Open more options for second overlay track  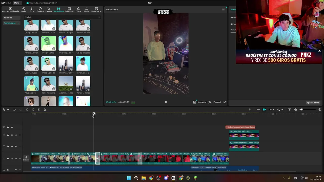tap(20, 146)
